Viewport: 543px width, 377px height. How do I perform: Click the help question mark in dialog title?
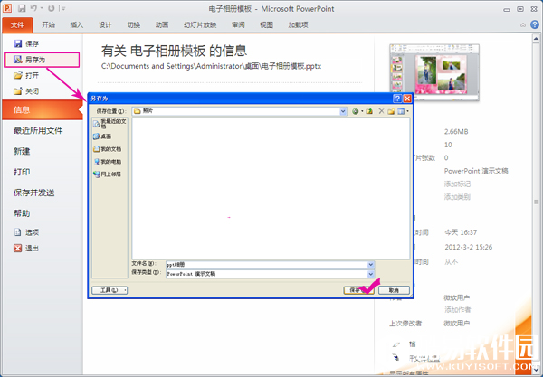pyautogui.click(x=397, y=98)
